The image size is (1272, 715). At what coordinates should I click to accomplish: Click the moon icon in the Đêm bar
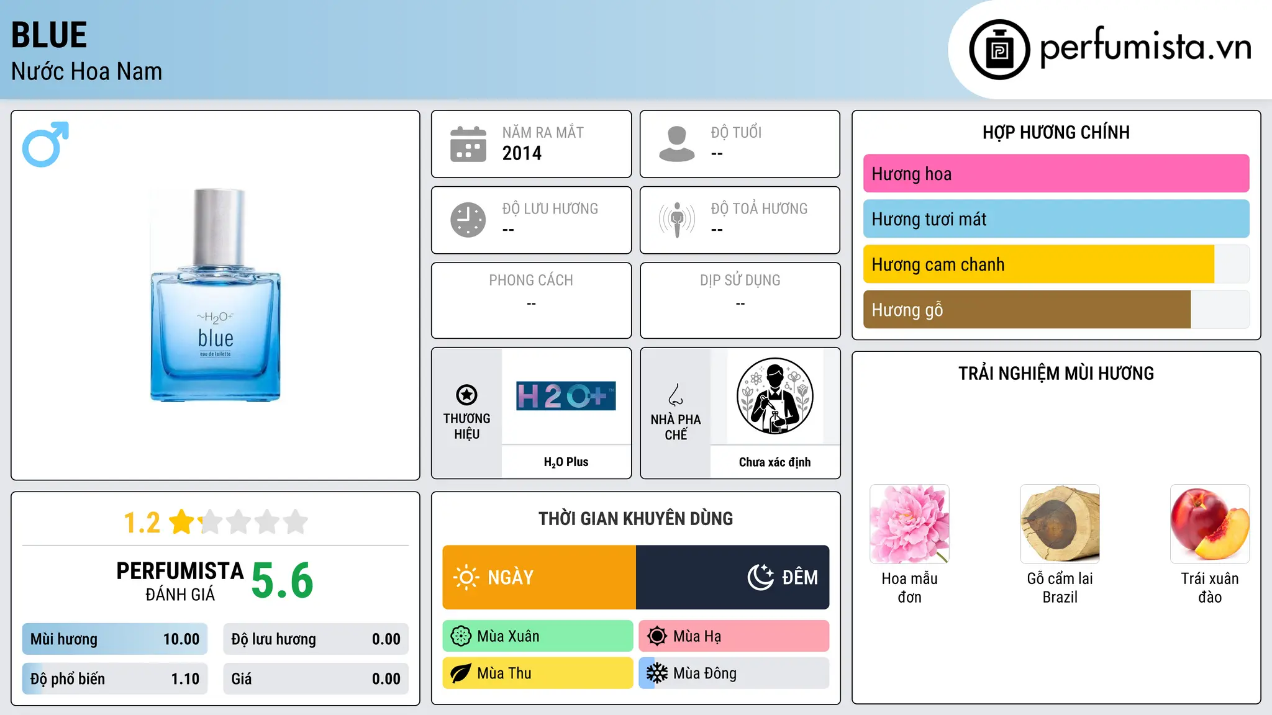(x=761, y=577)
